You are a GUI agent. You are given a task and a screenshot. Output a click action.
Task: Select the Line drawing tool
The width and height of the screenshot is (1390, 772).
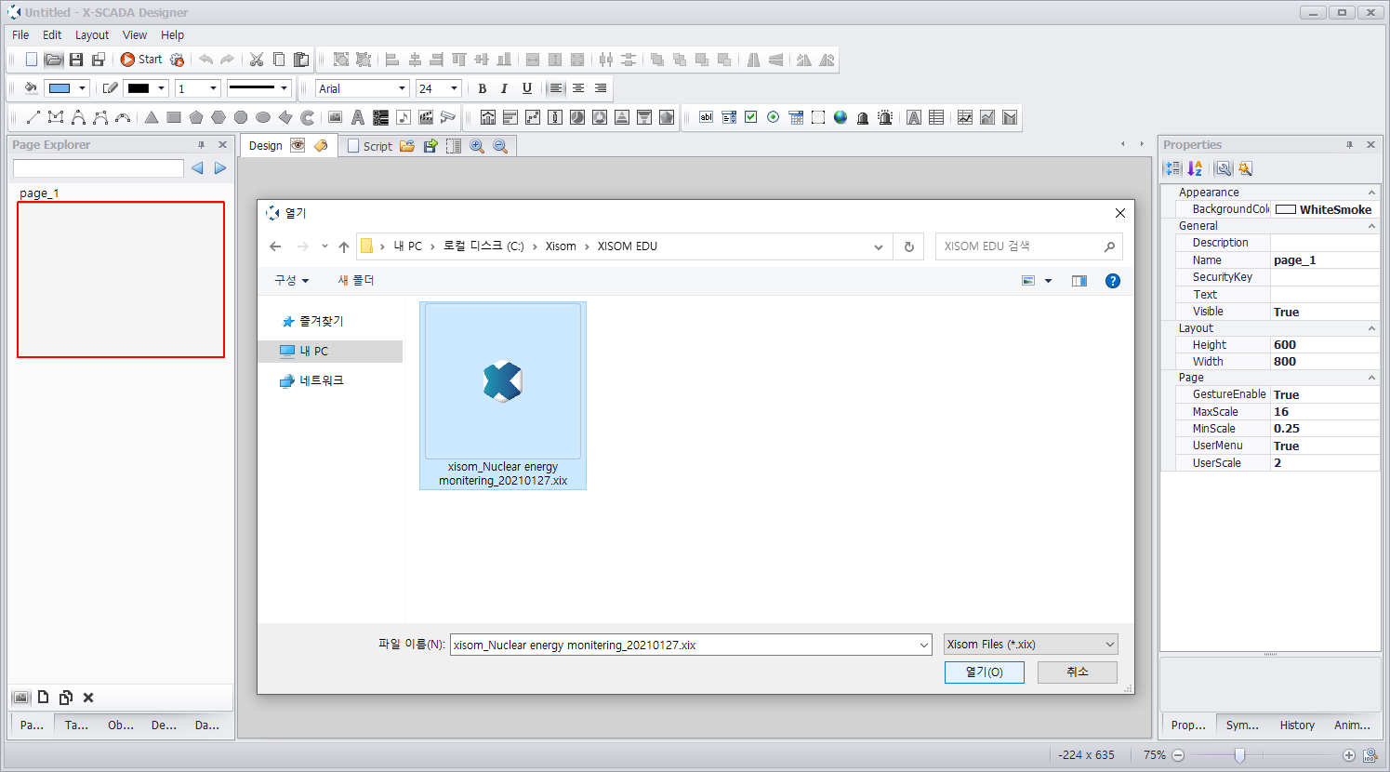click(33, 117)
